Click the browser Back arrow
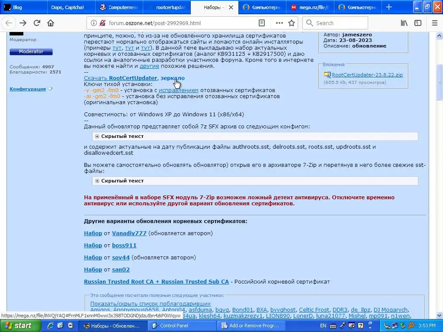 tap(9, 23)
